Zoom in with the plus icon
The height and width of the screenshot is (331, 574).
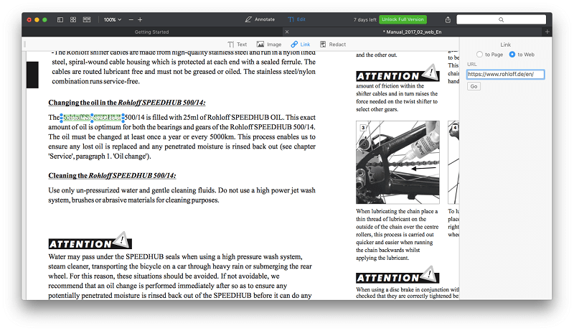(x=140, y=20)
